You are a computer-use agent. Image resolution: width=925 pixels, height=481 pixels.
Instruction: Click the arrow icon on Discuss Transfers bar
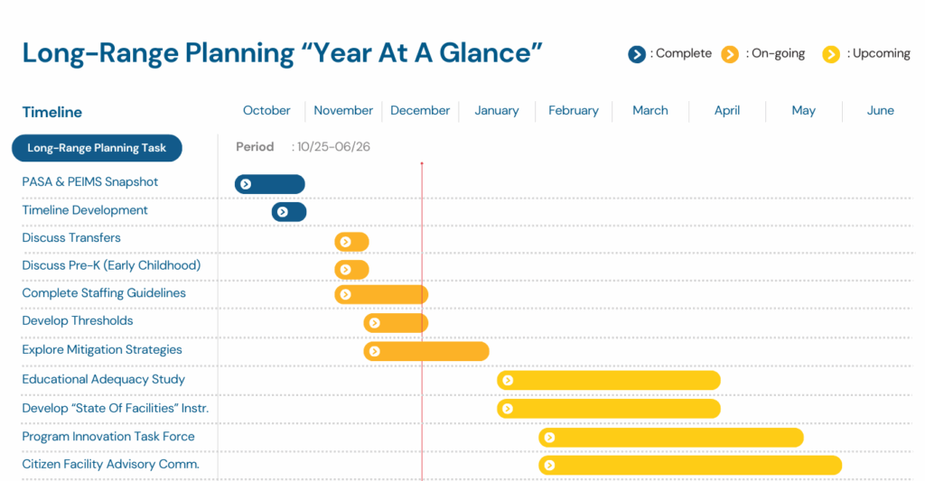coord(345,241)
